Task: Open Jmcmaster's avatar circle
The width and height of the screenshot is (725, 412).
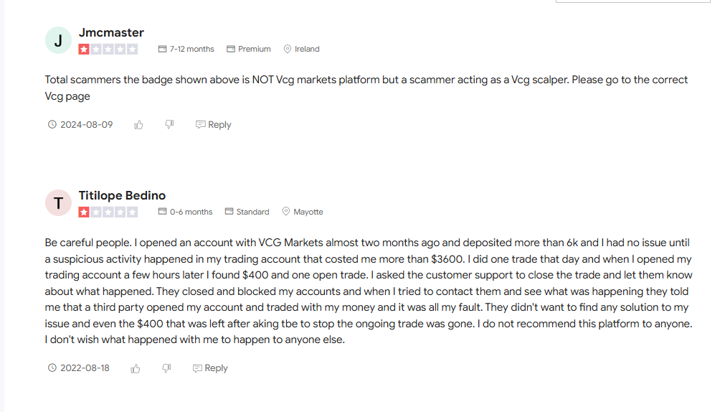Action: click(58, 40)
